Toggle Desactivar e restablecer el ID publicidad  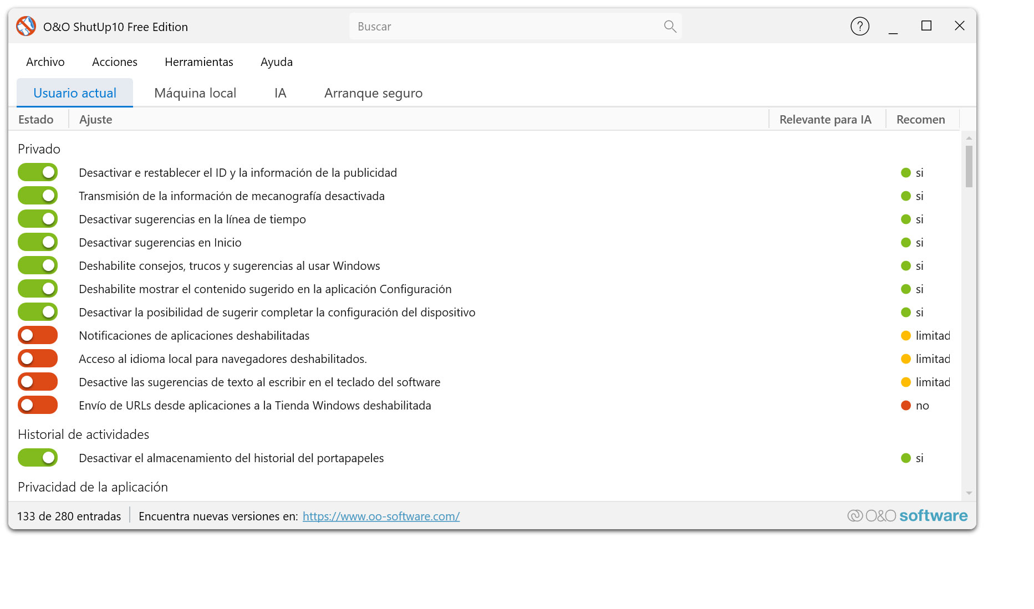[x=38, y=172]
